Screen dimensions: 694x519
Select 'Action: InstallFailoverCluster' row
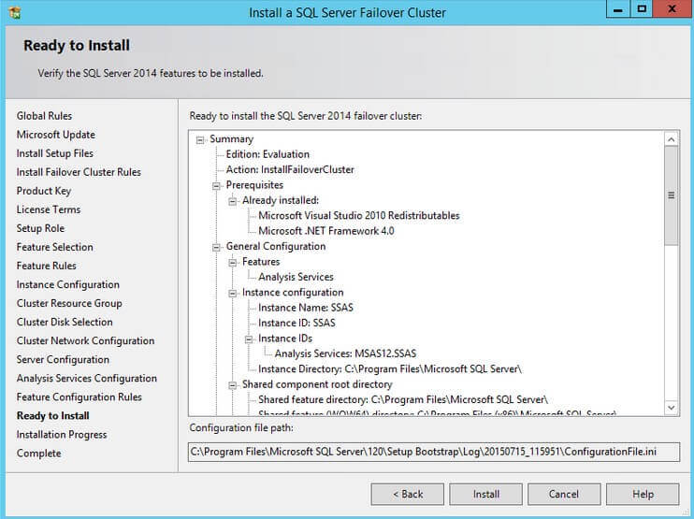click(x=290, y=170)
